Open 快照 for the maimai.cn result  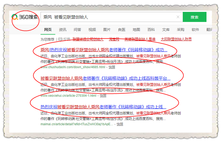(x=120, y=124)
